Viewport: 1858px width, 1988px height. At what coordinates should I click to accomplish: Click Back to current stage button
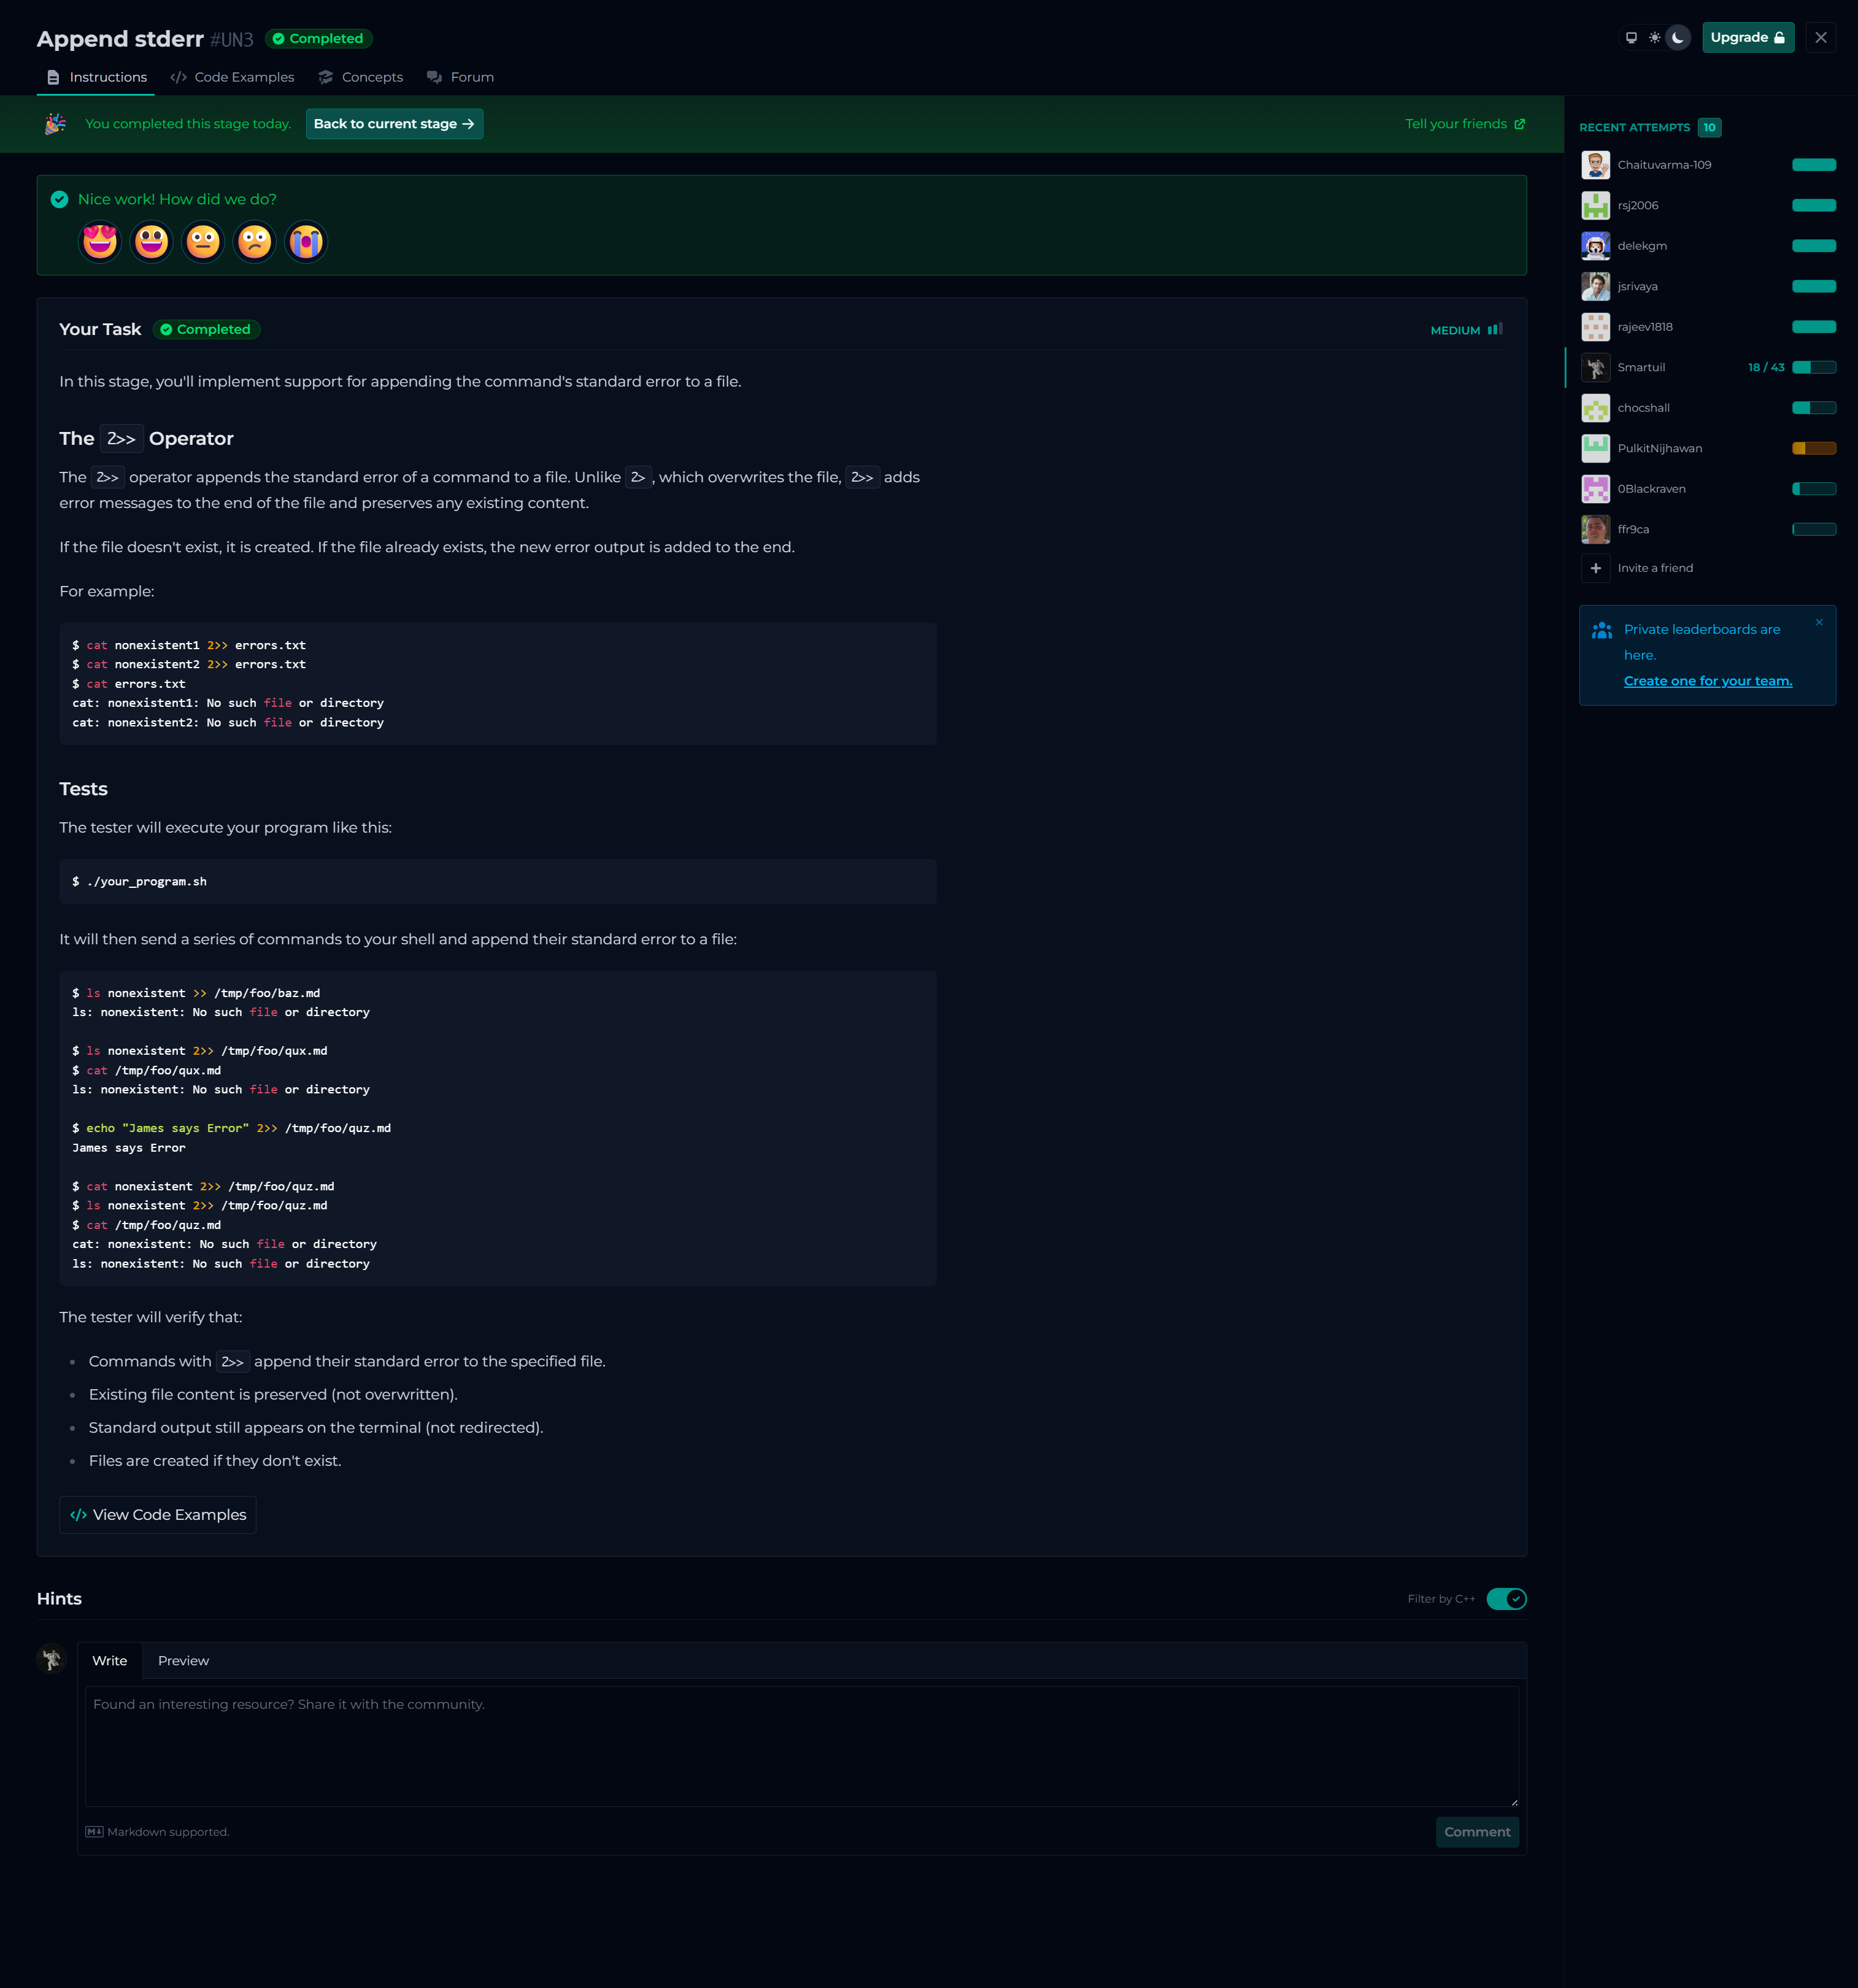pos(394,124)
